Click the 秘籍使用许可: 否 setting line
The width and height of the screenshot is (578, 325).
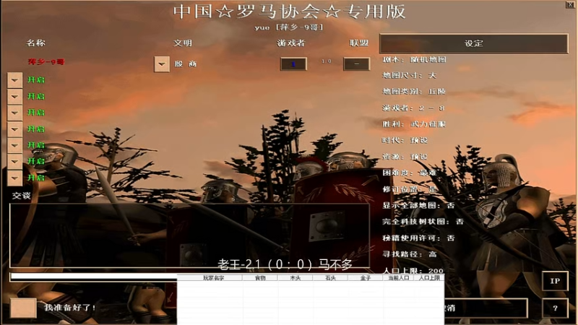click(418, 238)
